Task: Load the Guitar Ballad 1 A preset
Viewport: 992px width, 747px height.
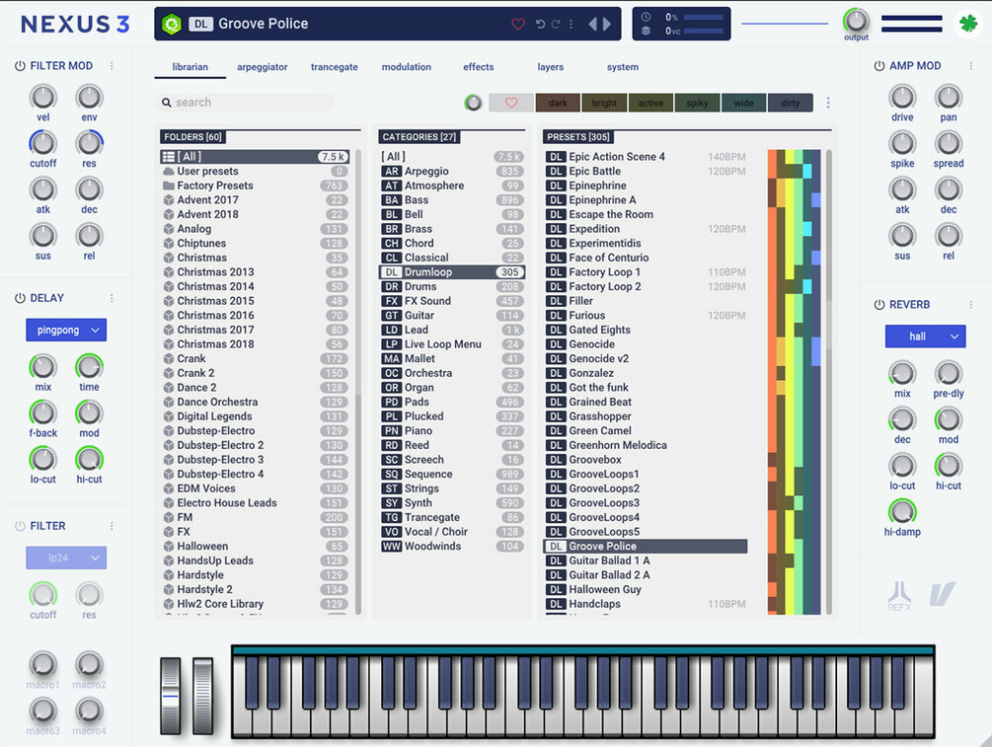Action: [646, 560]
